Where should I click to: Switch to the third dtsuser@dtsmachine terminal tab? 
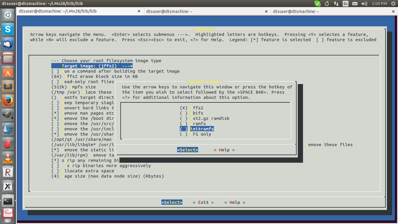(x=334, y=11)
